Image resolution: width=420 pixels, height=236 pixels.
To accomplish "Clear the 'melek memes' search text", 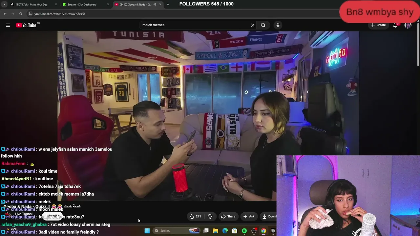I will point(253,25).
